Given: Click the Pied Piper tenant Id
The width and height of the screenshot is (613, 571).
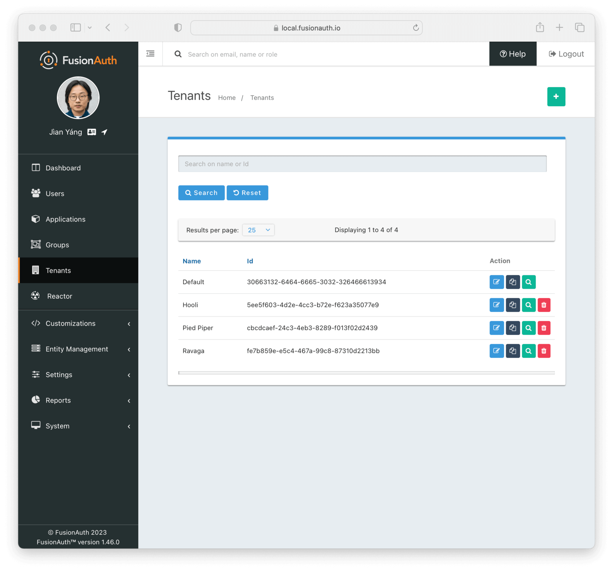Looking at the screenshot, I should pyautogui.click(x=312, y=328).
